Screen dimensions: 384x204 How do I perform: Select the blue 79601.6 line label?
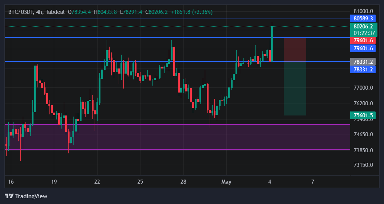[x=363, y=48]
